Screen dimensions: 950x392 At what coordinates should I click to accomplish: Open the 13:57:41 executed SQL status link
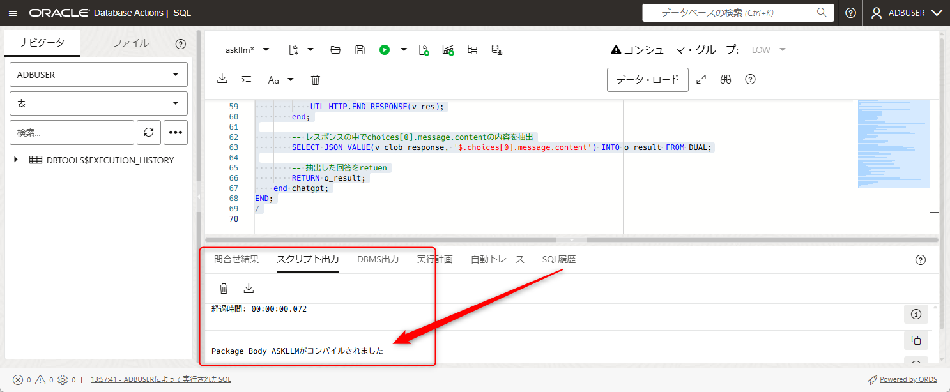[161, 379]
